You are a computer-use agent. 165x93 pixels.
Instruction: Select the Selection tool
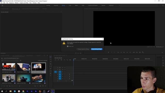tap(51, 57)
